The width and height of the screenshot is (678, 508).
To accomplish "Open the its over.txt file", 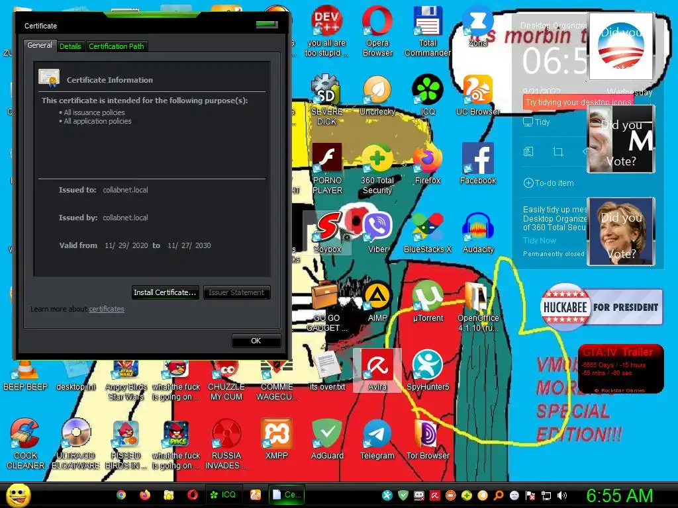I will [327, 370].
